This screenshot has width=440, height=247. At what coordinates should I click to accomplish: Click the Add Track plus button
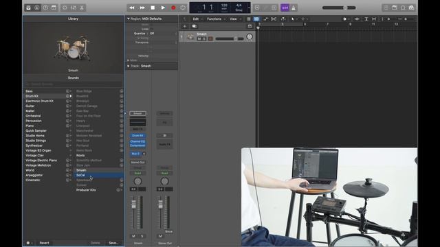(185, 26)
